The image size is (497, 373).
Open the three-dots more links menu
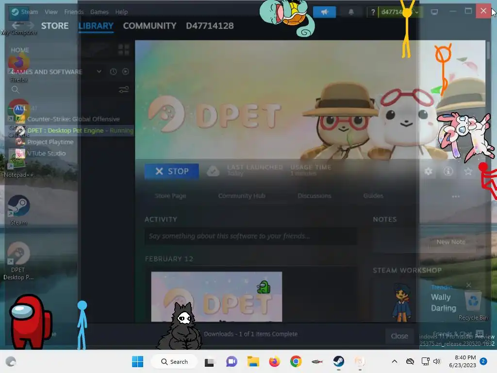click(456, 196)
